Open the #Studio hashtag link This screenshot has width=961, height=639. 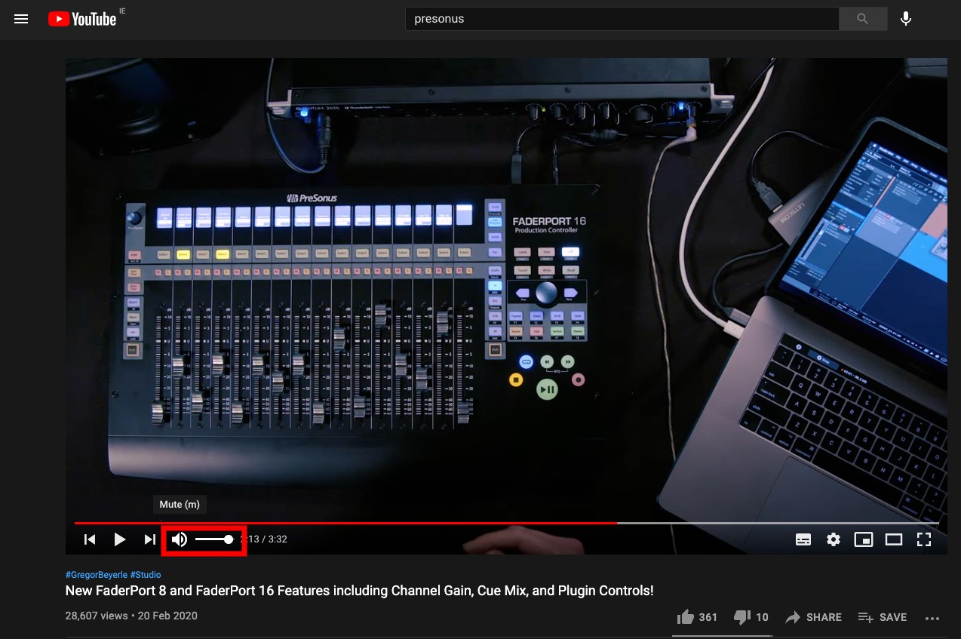pyautogui.click(x=145, y=574)
